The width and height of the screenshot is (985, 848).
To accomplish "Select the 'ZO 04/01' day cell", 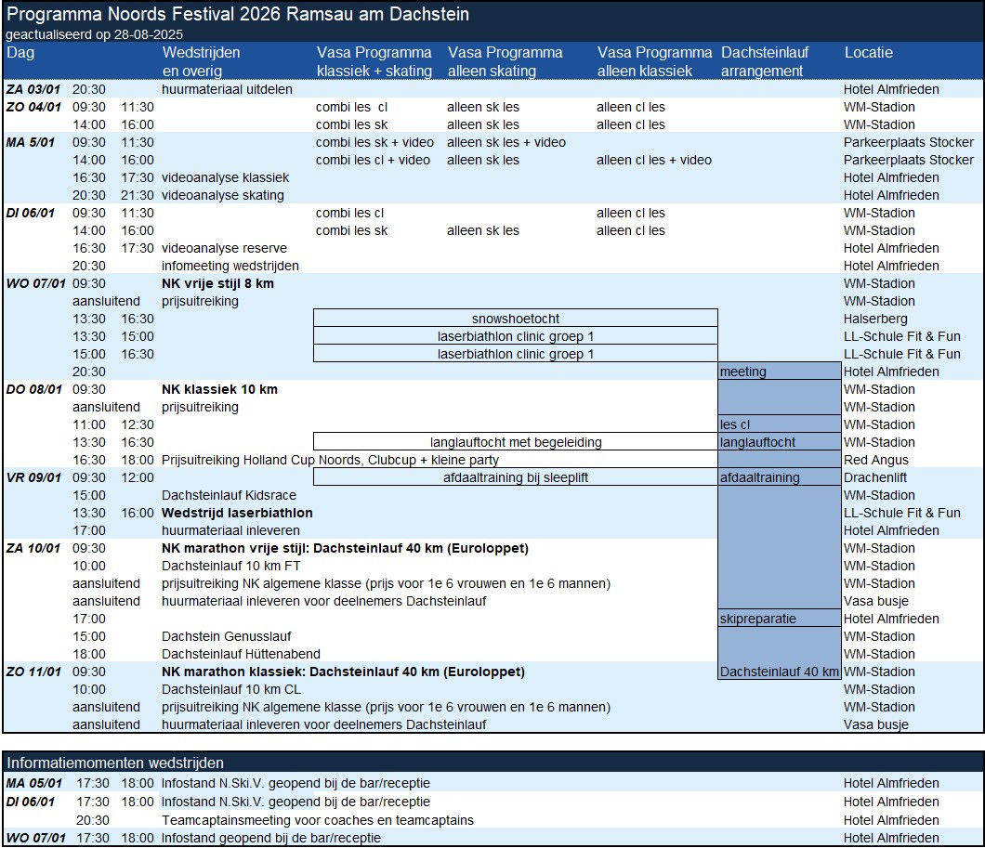I will pos(33,107).
